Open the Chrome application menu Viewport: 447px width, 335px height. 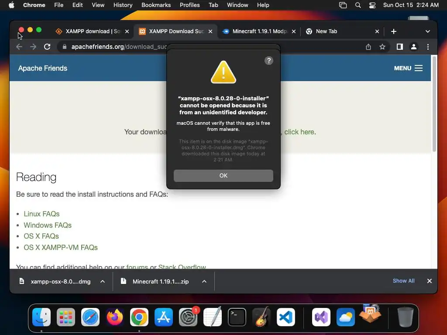click(34, 5)
